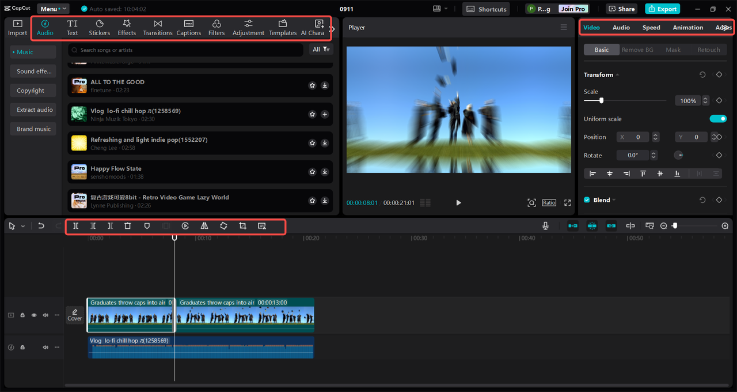Click the timeline zoom-in plus icon

[x=725, y=226]
